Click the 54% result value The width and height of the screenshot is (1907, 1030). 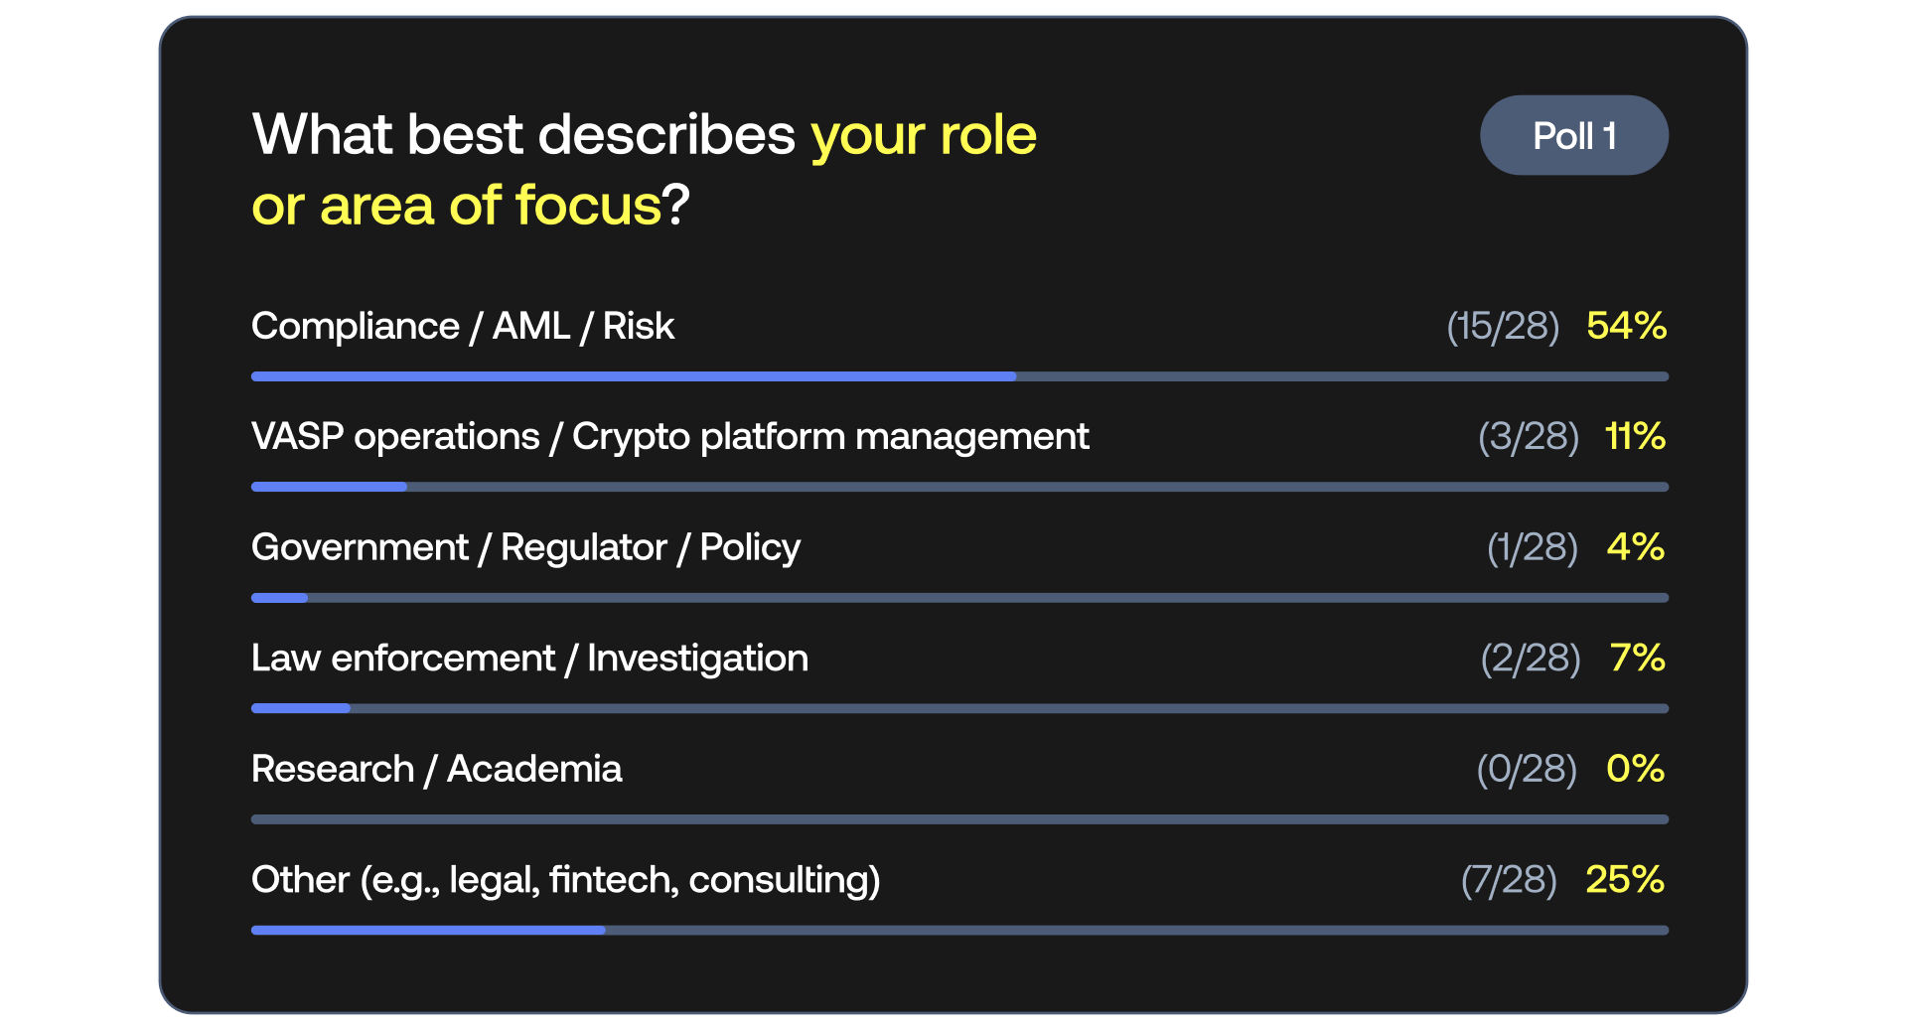click(1626, 327)
